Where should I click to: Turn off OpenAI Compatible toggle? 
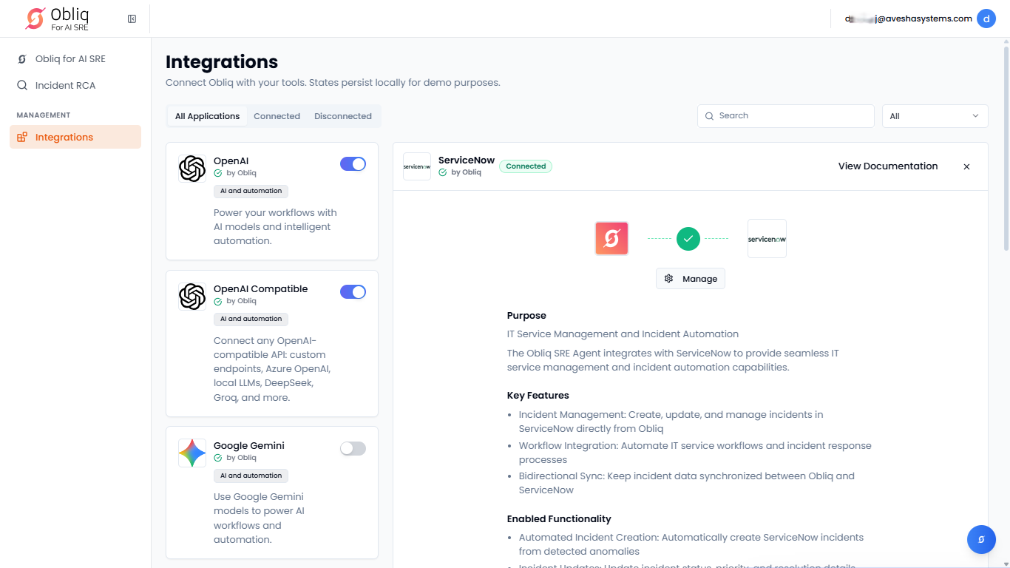(353, 292)
